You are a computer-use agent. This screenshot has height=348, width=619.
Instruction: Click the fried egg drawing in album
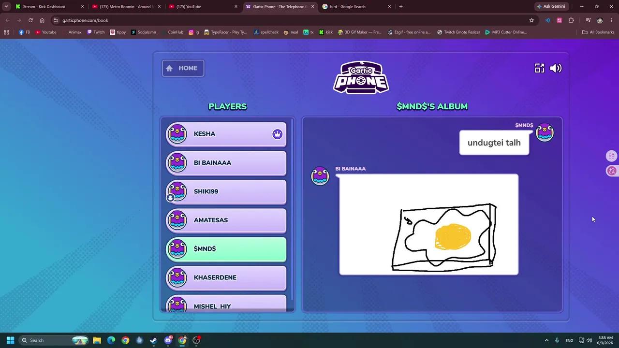tap(428, 224)
